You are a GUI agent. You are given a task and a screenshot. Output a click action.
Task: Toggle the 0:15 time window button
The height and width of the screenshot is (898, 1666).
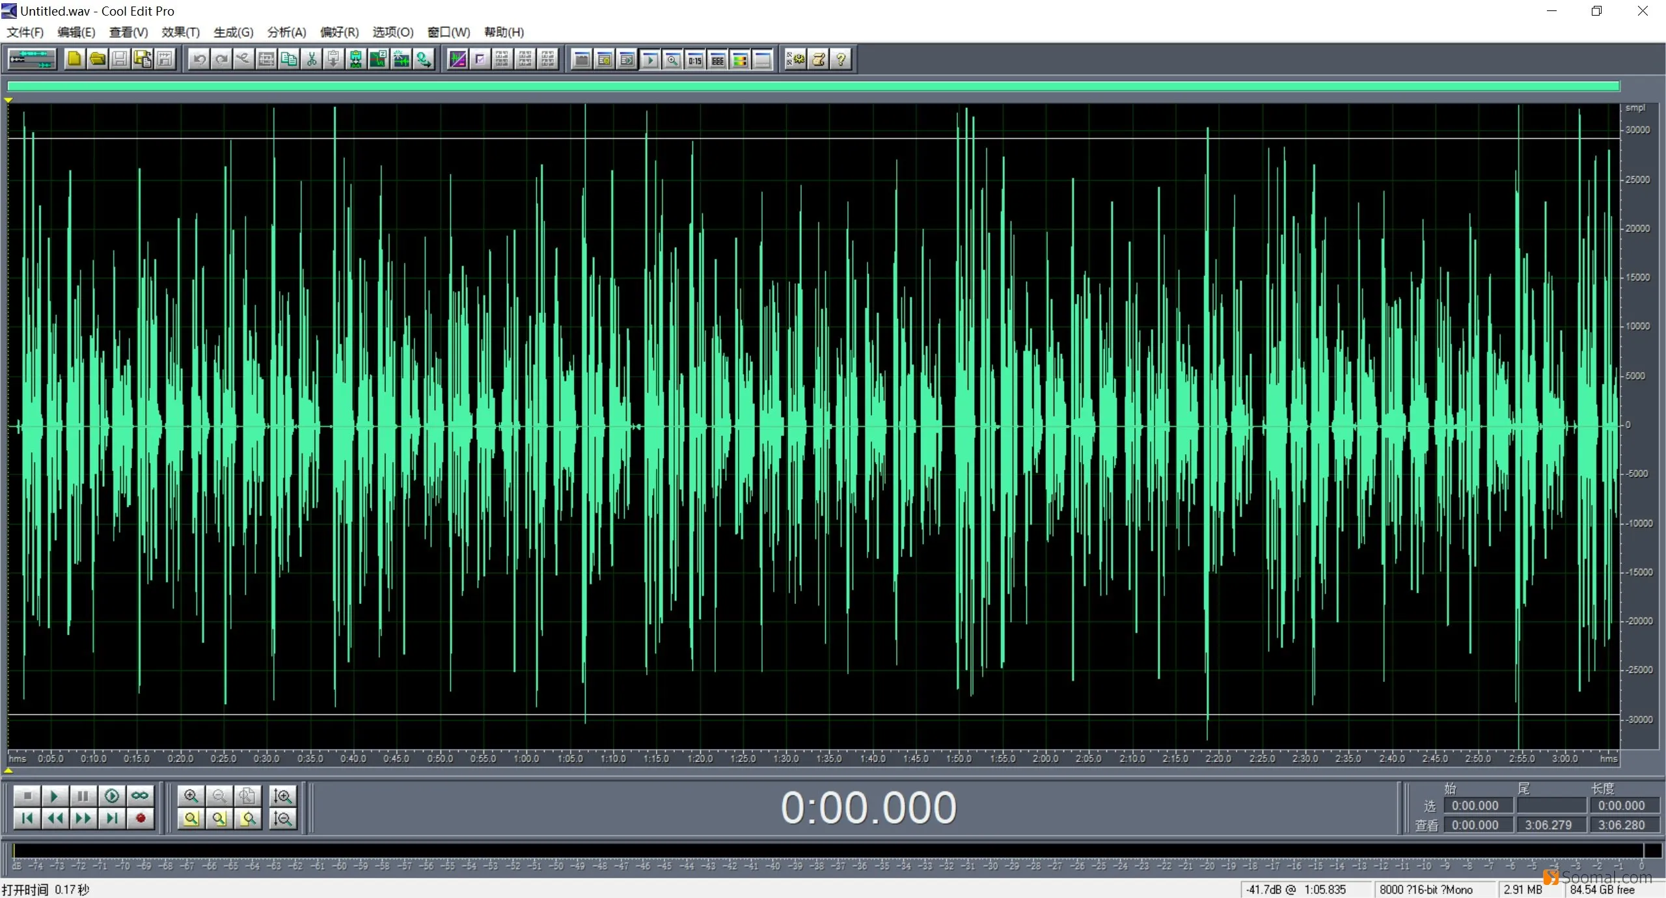tap(695, 60)
